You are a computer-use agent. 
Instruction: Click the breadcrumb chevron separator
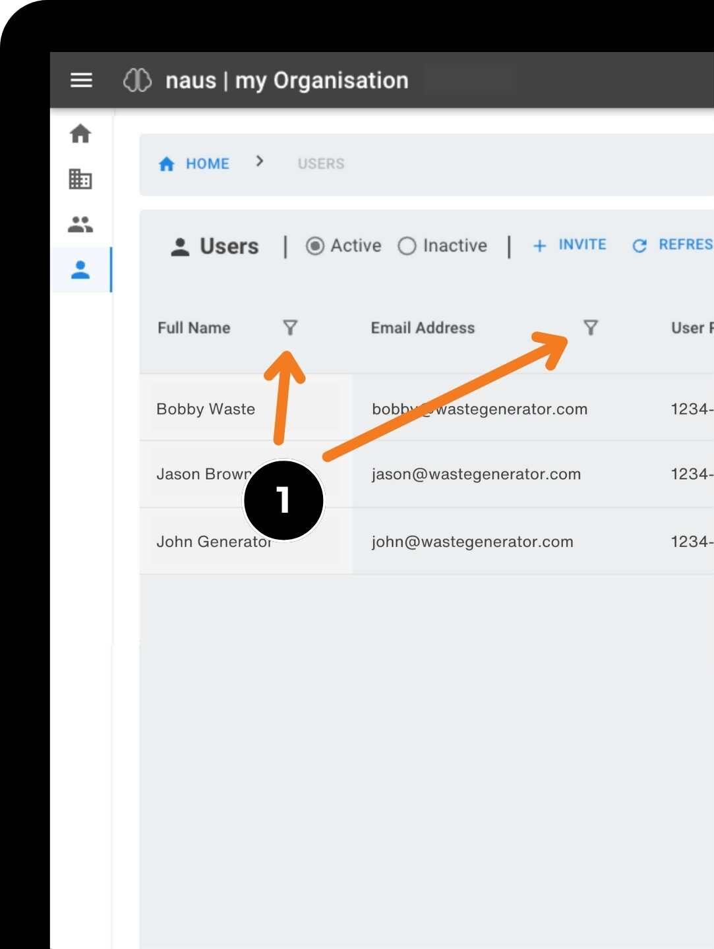coord(260,161)
